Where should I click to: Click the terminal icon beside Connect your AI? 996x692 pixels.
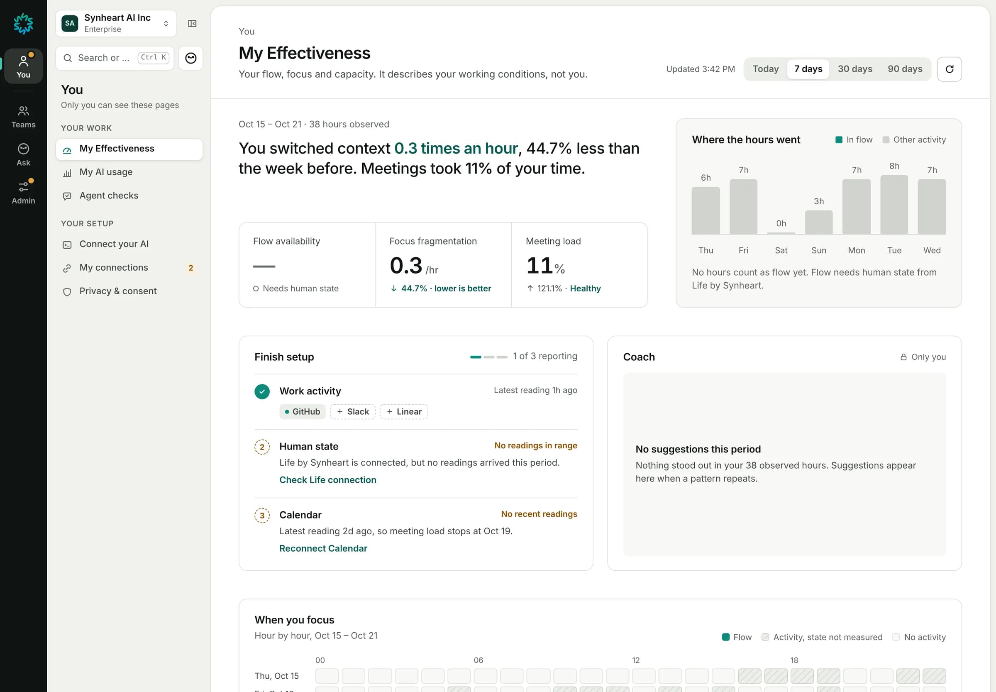coord(67,245)
